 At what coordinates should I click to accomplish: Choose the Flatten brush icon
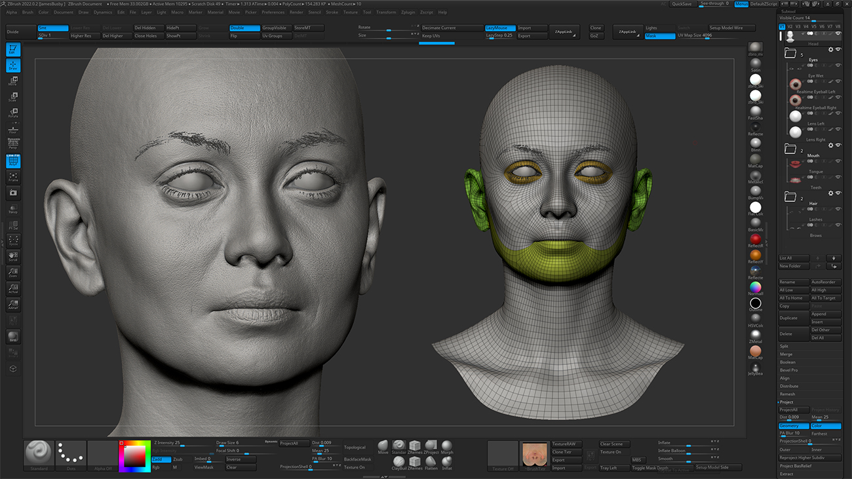[x=431, y=462]
